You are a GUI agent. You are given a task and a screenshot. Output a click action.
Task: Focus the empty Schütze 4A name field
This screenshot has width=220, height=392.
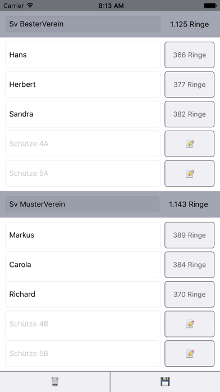pyautogui.click(x=82, y=144)
